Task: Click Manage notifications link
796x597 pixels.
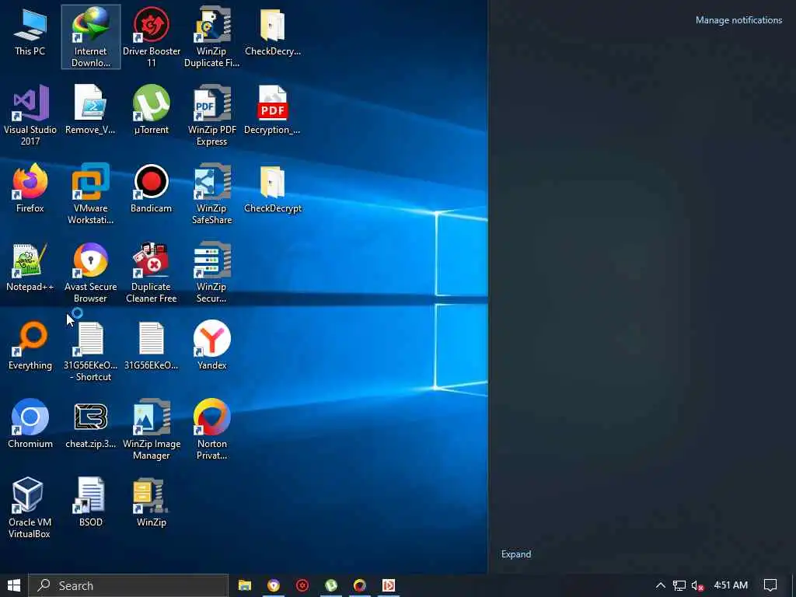Action: pyautogui.click(x=738, y=20)
